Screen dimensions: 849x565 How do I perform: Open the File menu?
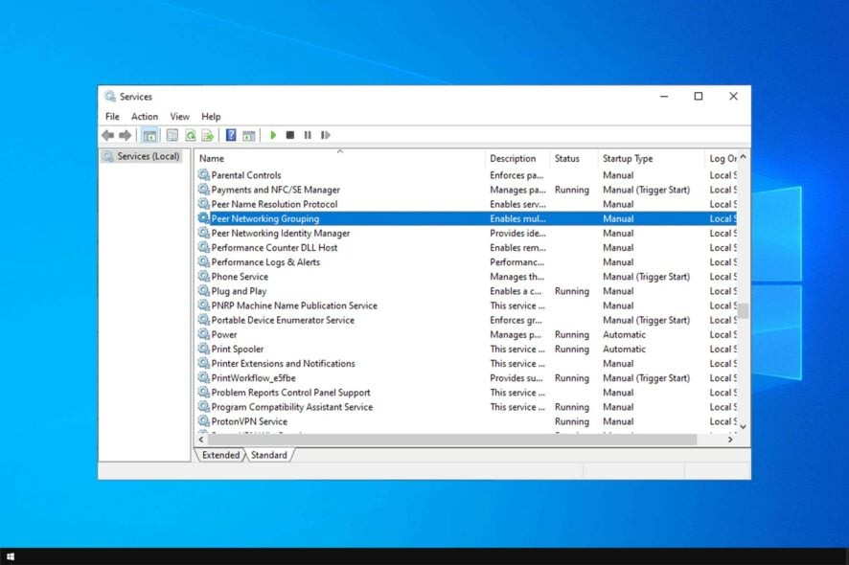click(112, 117)
